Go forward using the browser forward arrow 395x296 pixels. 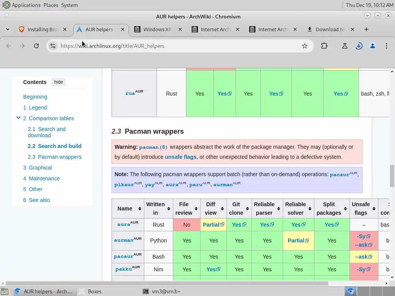(22, 46)
